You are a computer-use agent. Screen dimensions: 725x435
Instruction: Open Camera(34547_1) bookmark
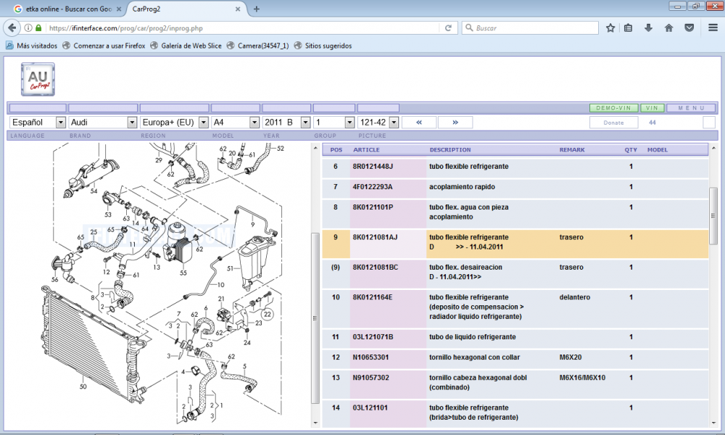coord(257,46)
